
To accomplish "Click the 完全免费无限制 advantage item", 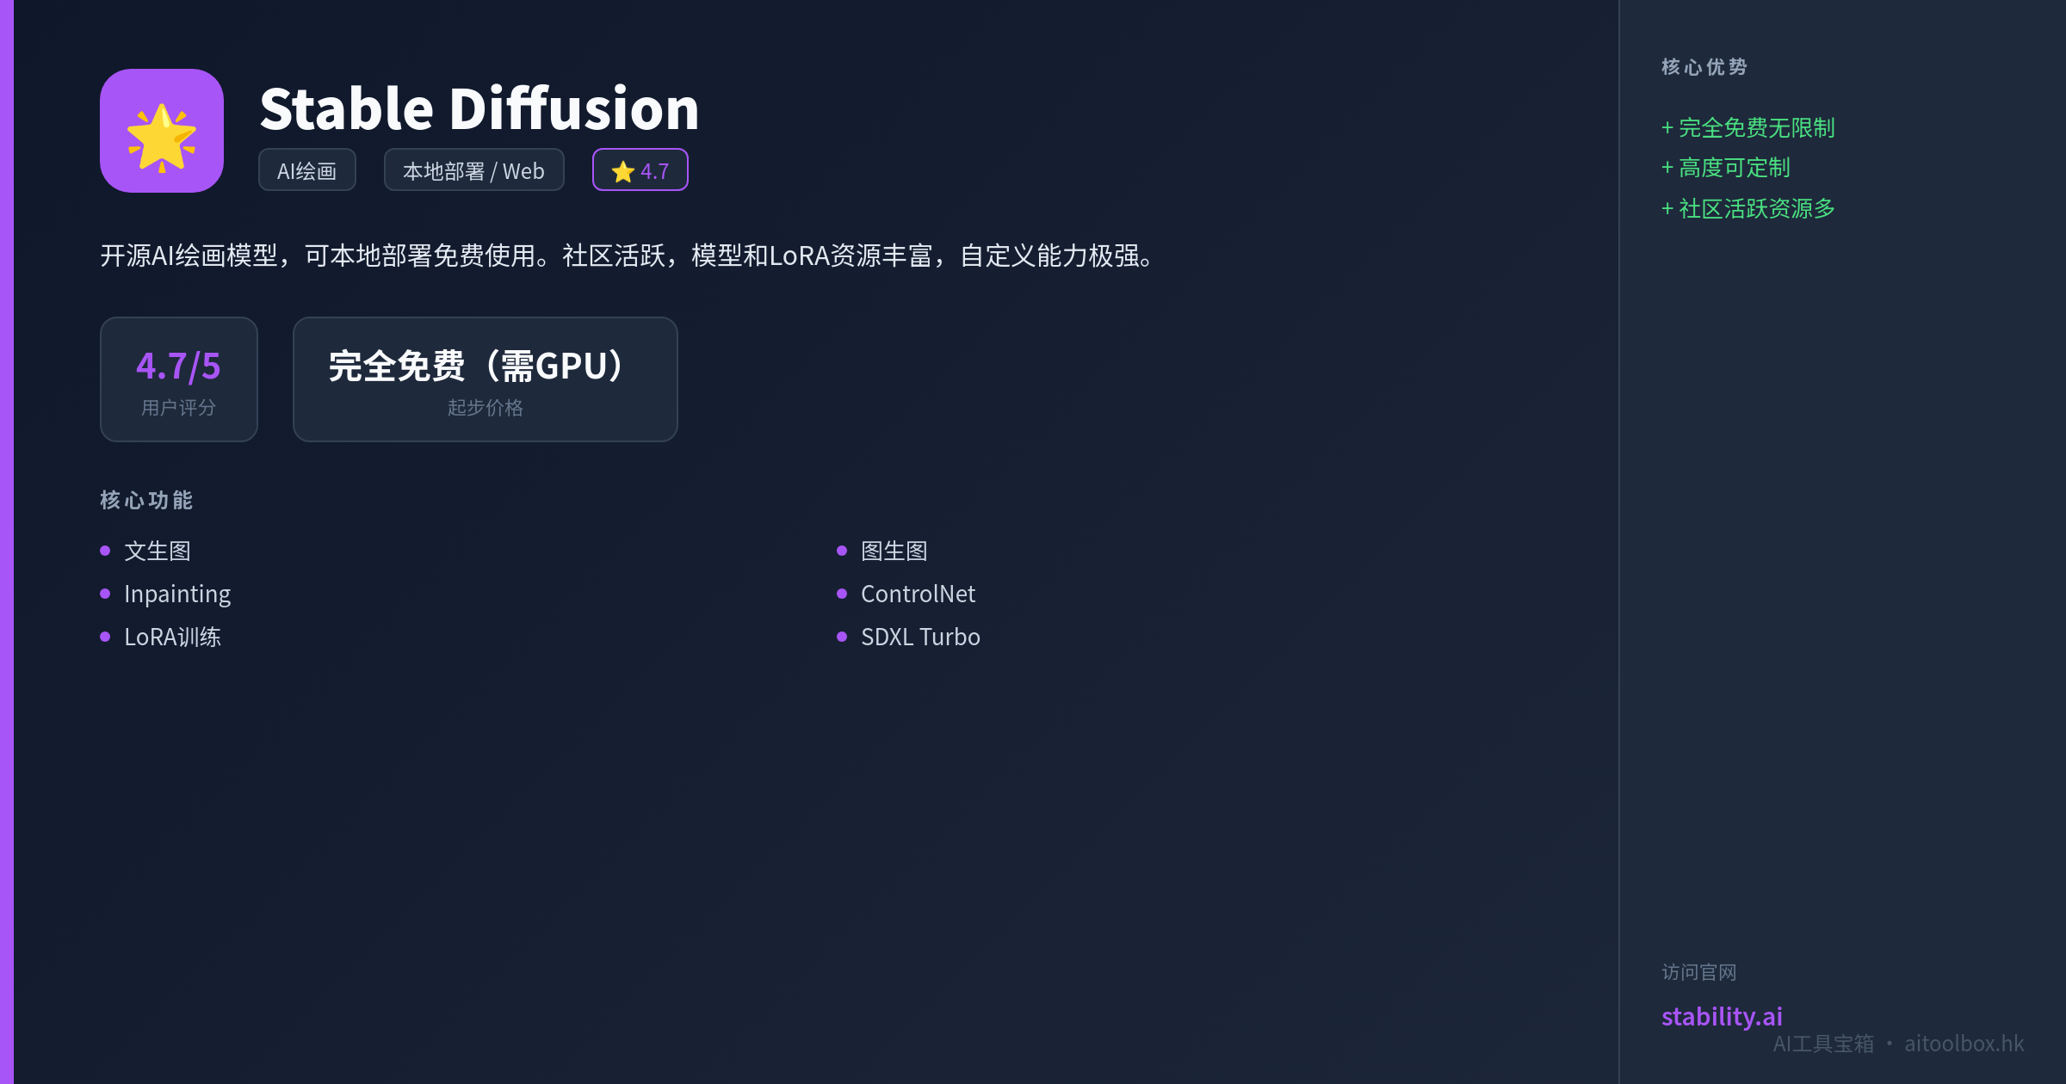I will click(1747, 127).
